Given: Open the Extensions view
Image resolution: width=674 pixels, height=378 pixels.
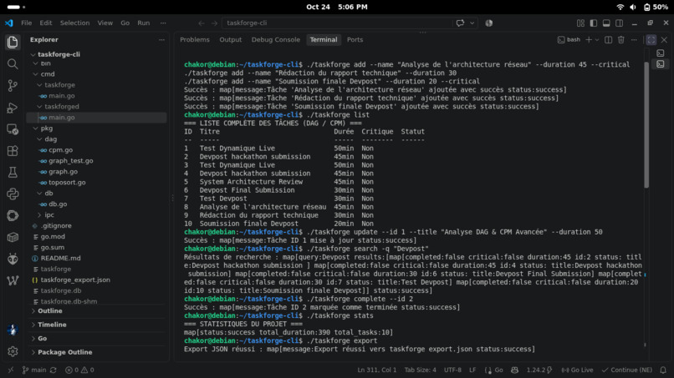Looking at the screenshot, I should tap(13, 150).
